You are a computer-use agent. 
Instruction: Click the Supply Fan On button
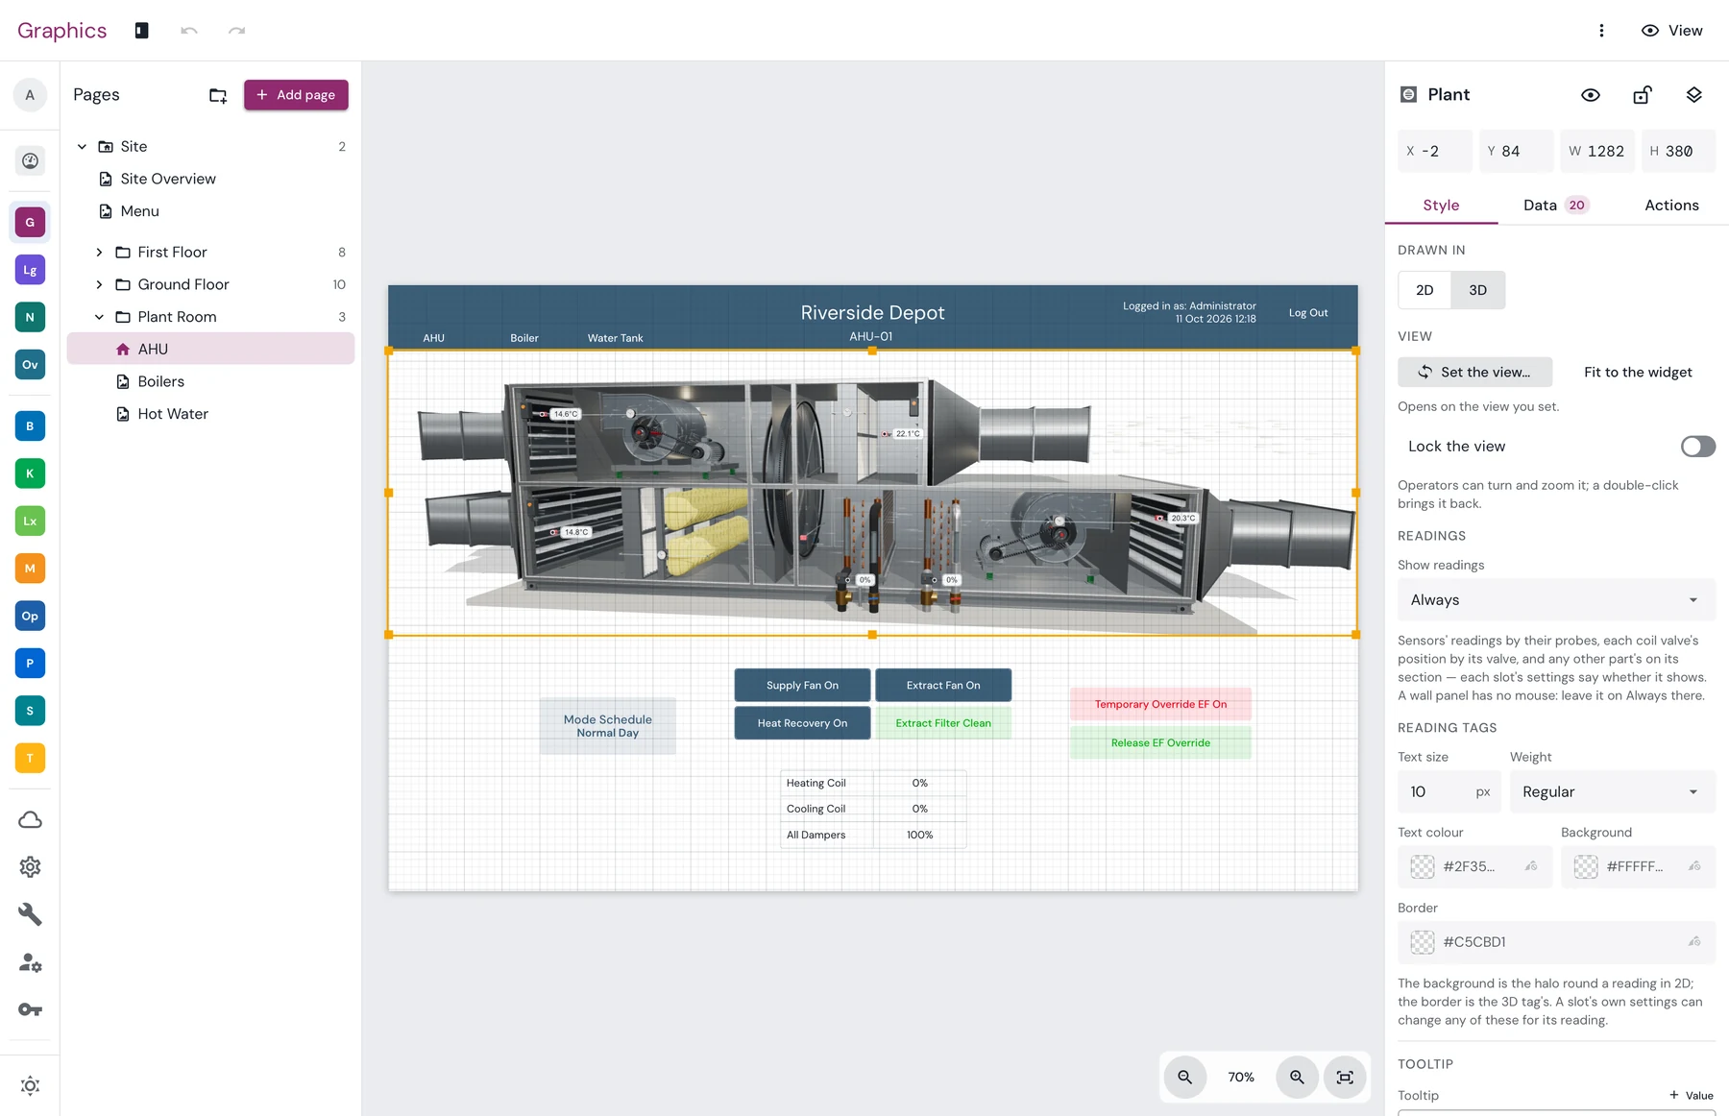click(x=802, y=686)
